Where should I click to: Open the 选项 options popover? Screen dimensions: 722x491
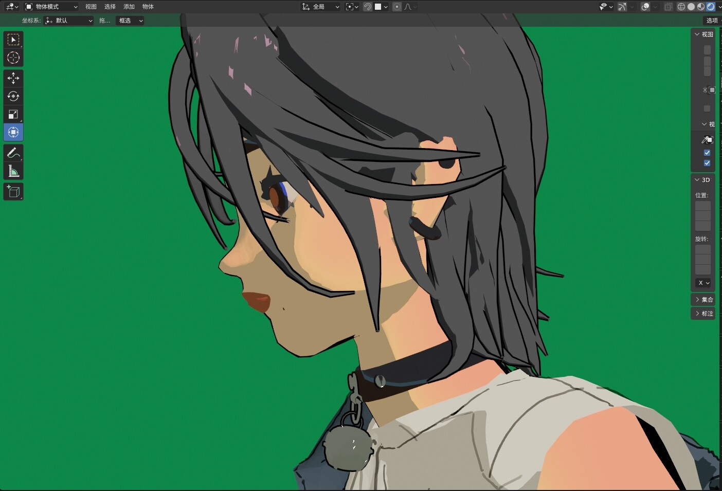point(712,21)
